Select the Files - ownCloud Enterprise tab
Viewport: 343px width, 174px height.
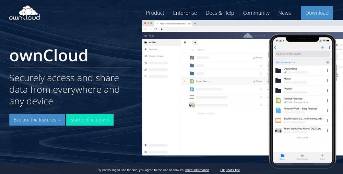click(x=173, y=24)
